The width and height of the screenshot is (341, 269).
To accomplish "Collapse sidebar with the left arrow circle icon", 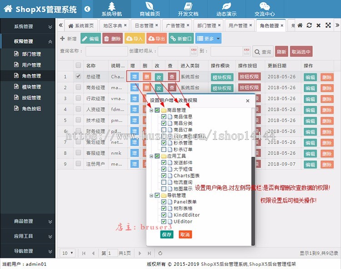I will (87, 9).
